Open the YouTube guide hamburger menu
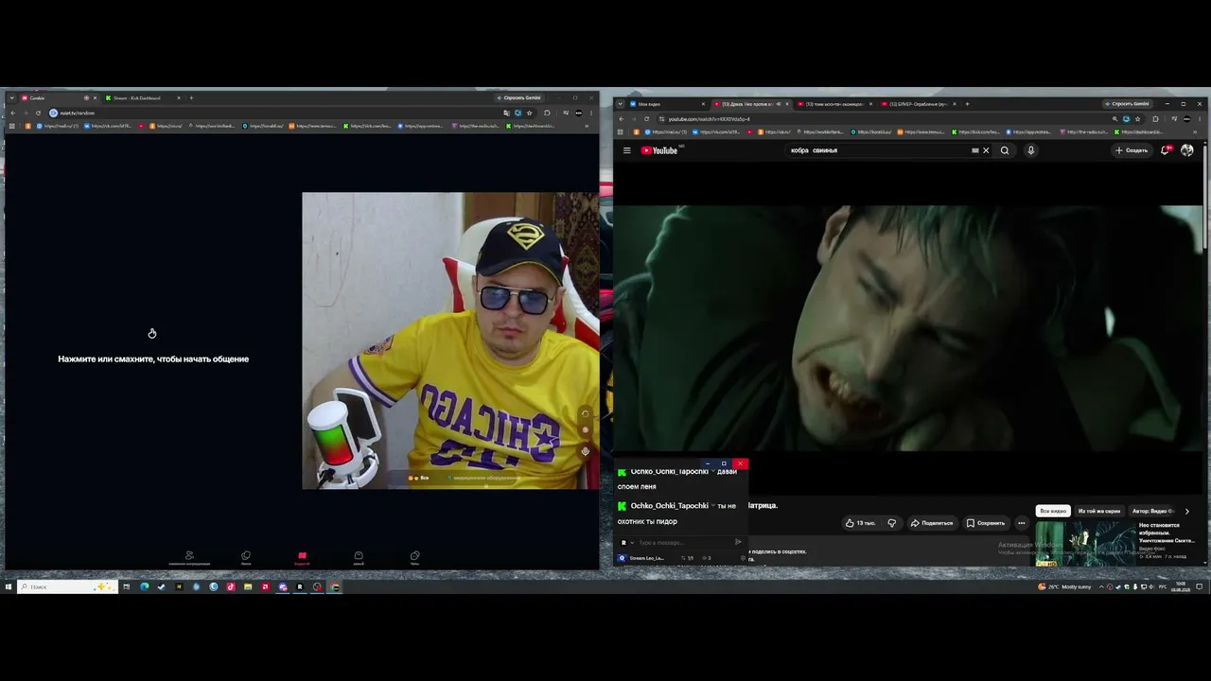Viewport: 1211px width, 681px height. point(626,150)
